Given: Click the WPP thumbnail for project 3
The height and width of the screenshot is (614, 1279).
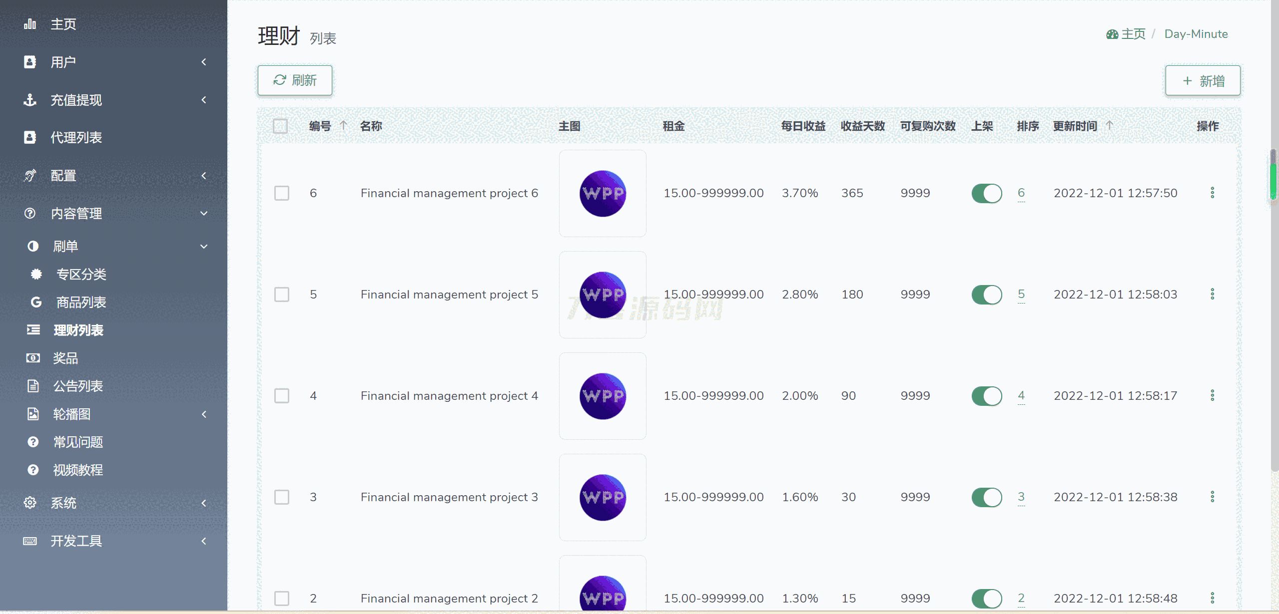Looking at the screenshot, I should click(x=603, y=497).
